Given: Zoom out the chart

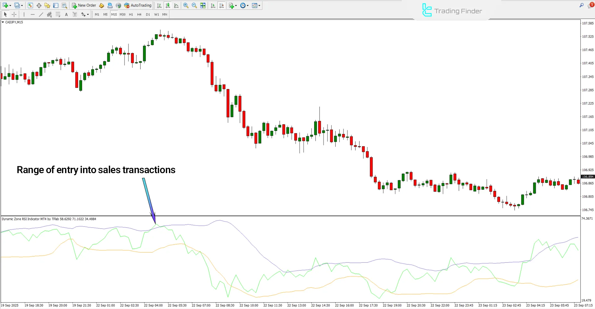Looking at the screenshot, I should pos(194,5).
